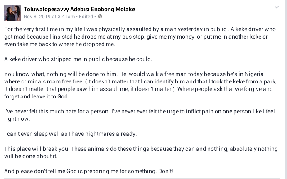The width and height of the screenshot is (287, 179).
Task: Click the paragraph starting 'For the very first time'
Action: click(140, 37)
